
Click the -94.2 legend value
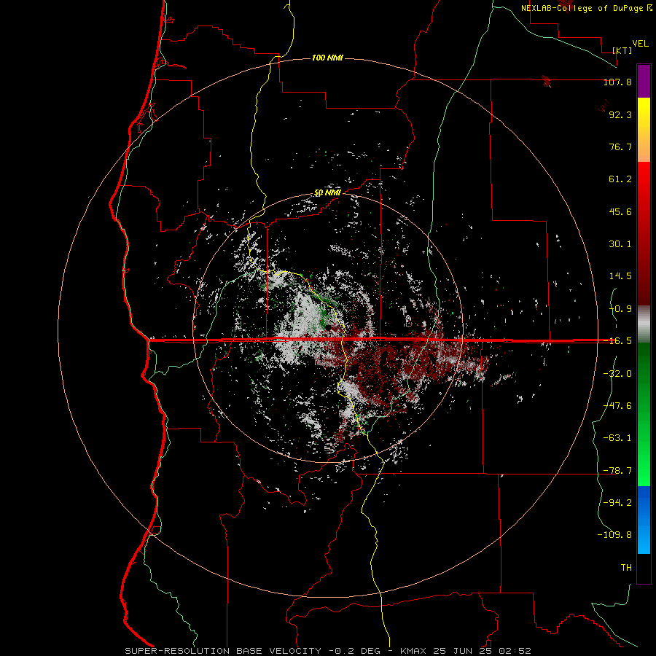[x=617, y=502]
